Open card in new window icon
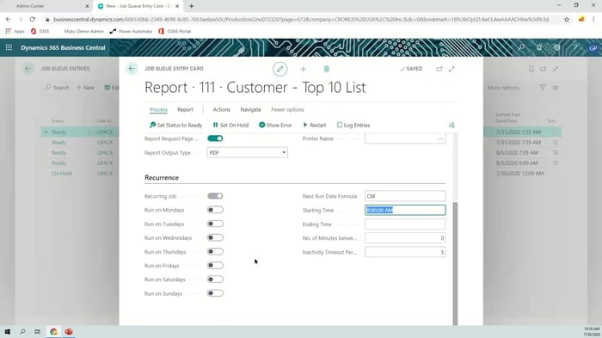602x338 pixels. pos(439,69)
